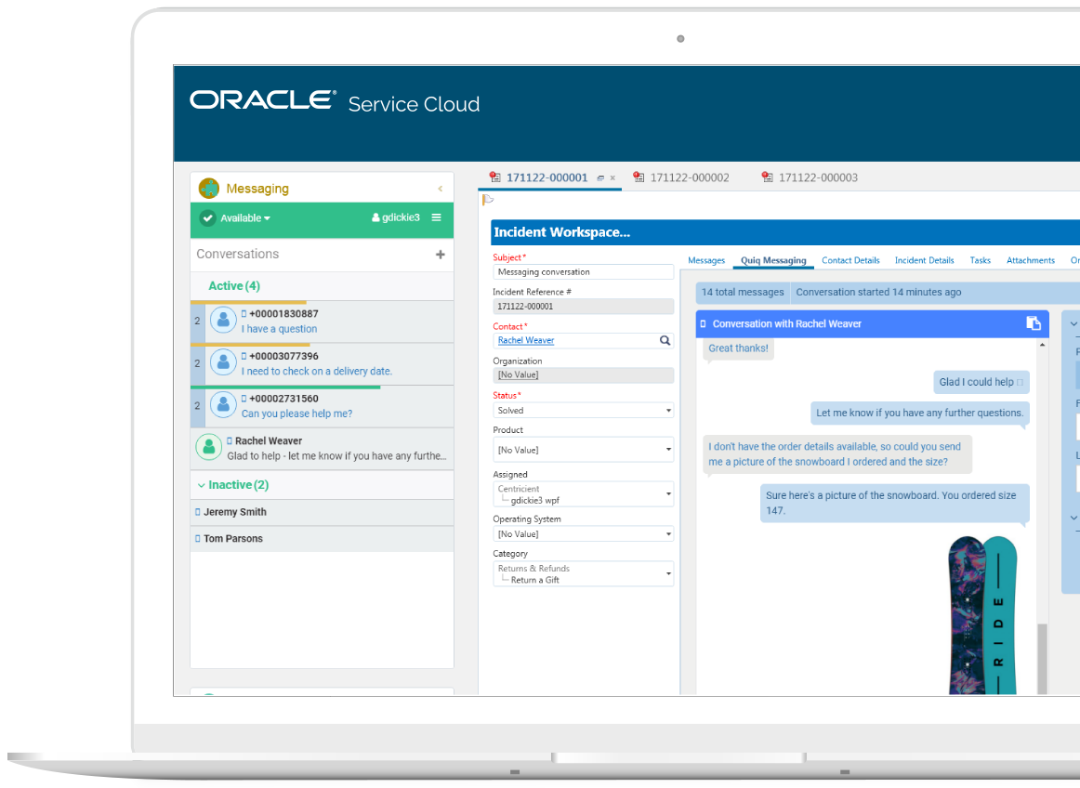Viewport: 1080px width, 788px height.
Task: Switch to incident tab 171122-000001
Action: 547,177
